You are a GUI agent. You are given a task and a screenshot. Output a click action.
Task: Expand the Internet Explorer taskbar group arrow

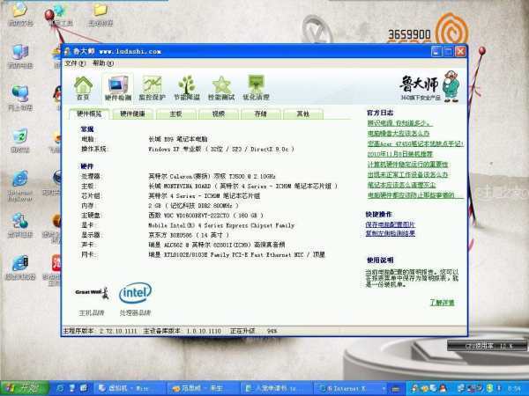(384, 388)
